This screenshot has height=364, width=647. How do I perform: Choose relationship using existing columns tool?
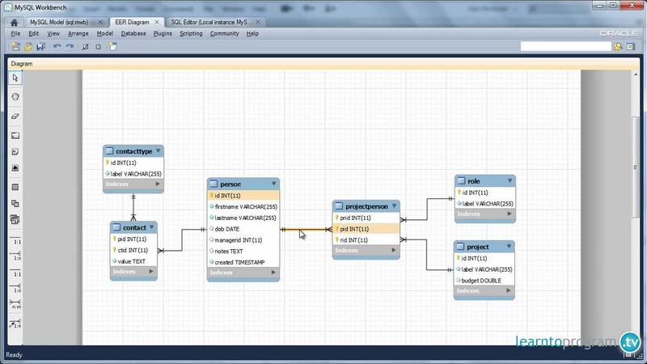15,324
